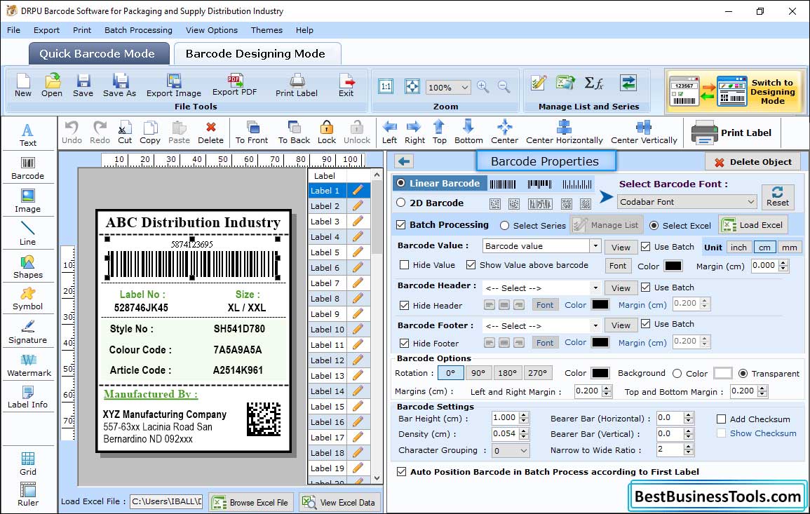Select the Text tool in the sidebar

[28, 135]
